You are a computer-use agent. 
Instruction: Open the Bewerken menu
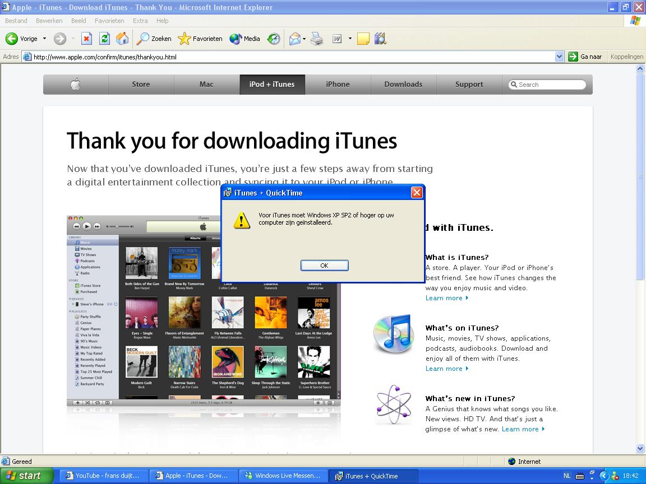tap(49, 21)
